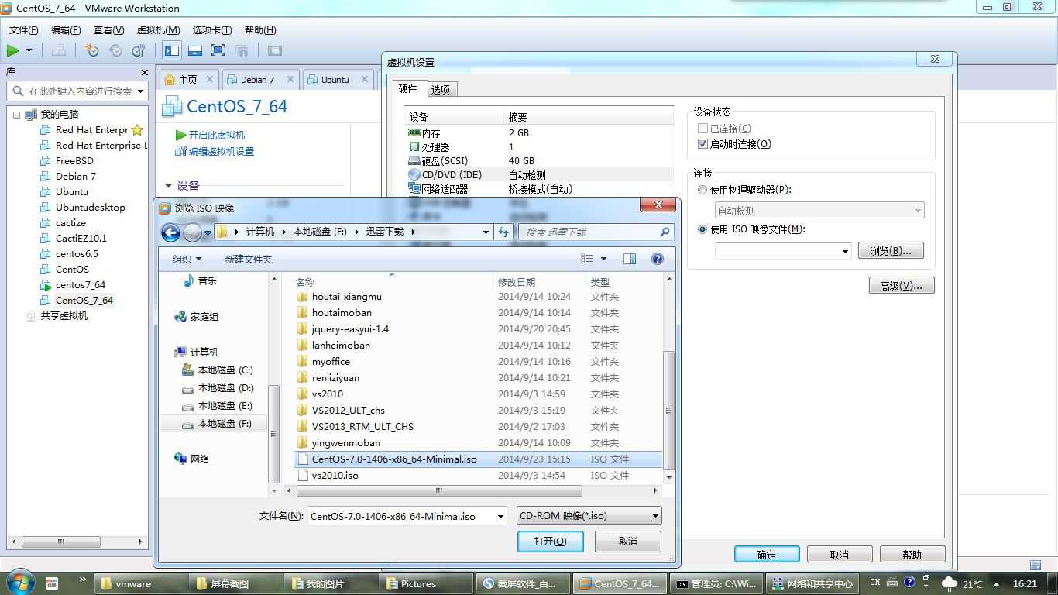This screenshot has width=1058, height=595.
Task: Click the refresh icon beside the address bar
Action: point(503,232)
